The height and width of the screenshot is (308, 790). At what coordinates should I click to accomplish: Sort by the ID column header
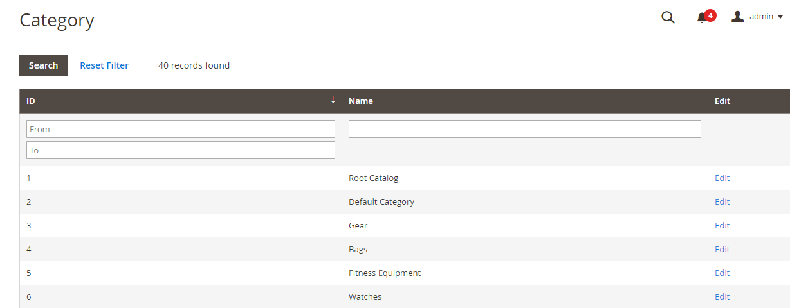click(x=31, y=101)
